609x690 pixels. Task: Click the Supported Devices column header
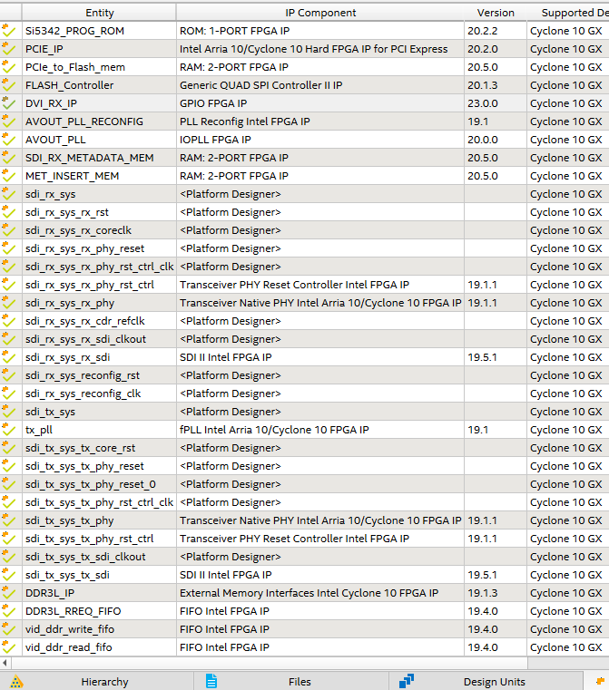[568, 13]
